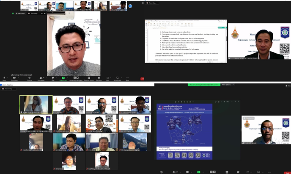Open Apps in the speaker-view toolbar
Screen dimensions: 291x174
click(107, 79)
